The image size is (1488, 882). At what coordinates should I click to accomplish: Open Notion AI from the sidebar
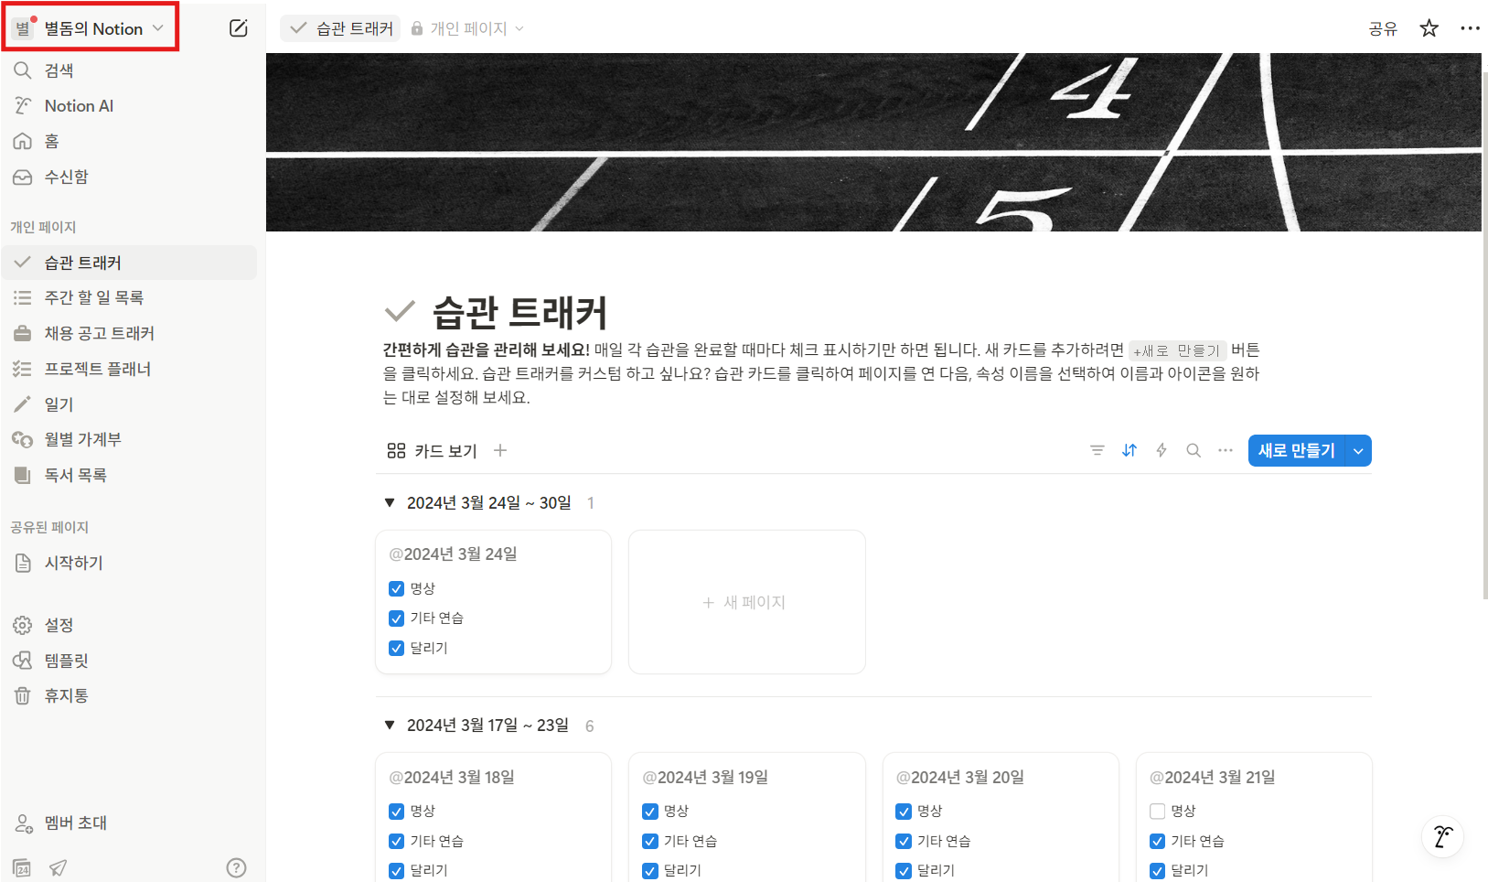coord(78,105)
